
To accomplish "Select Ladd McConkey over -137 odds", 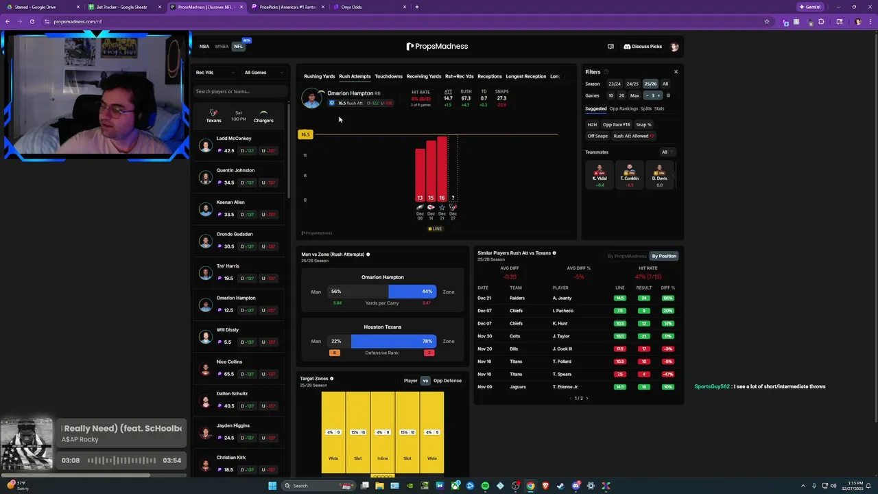I will [248, 151].
